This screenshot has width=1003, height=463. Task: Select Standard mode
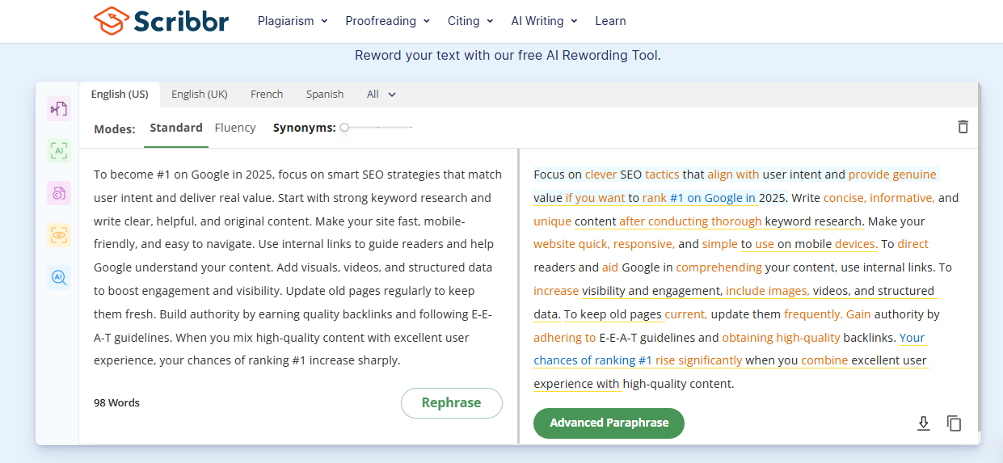pyautogui.click(x=176, y=128)
